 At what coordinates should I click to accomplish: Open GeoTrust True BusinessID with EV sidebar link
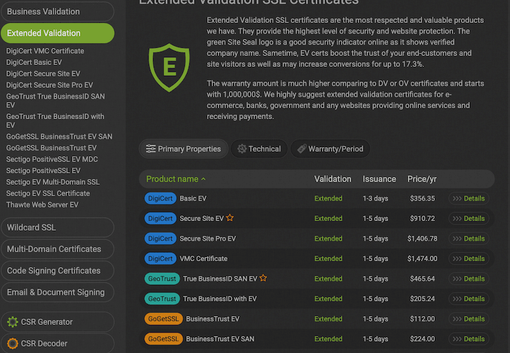click(55, 120)
